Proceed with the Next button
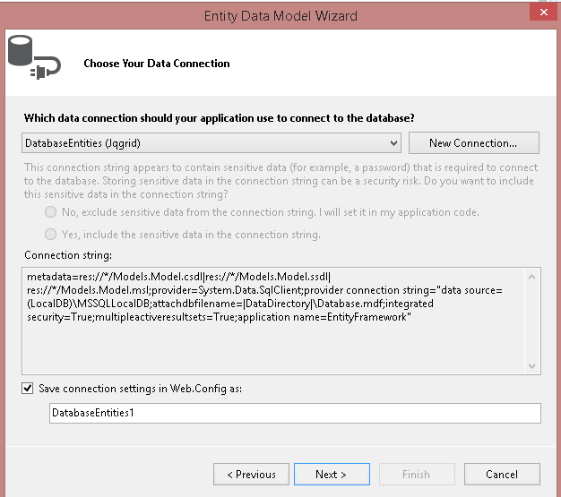Screen dimensions: 561x497 coord(331,475)
